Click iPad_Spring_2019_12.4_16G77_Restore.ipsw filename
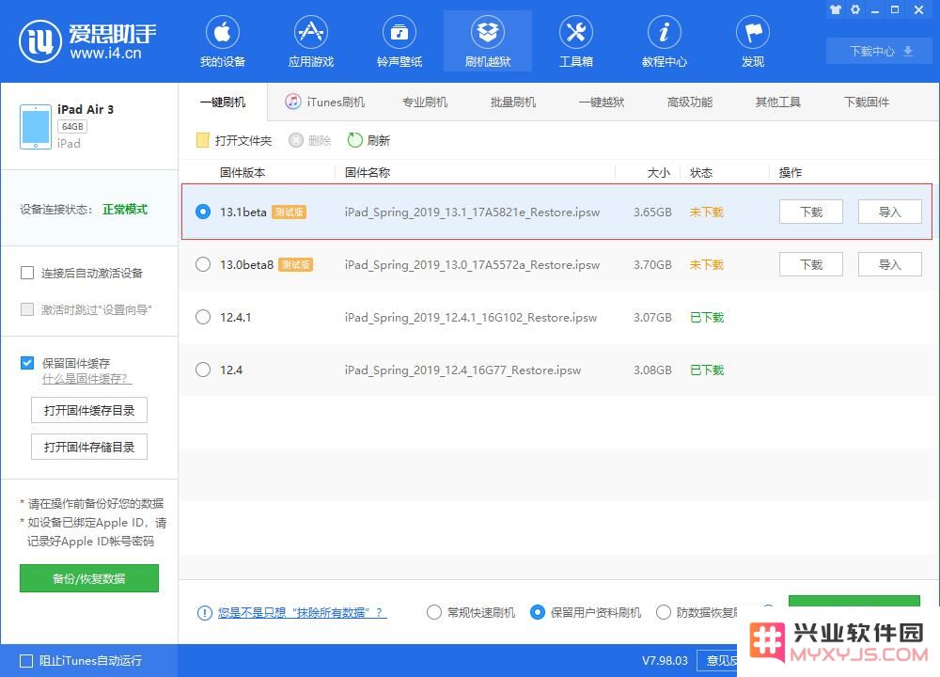Image resolution: width=940 pixels, height=677 pixels. coord(462,370)
